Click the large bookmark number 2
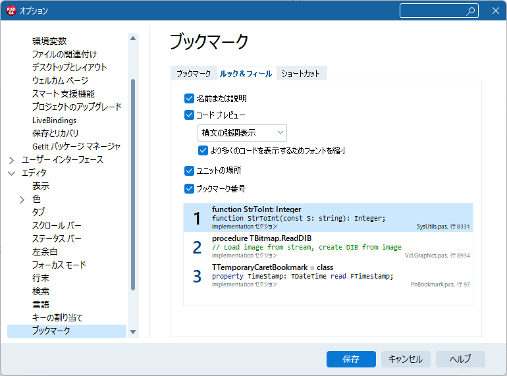 [x=197, y=248]
